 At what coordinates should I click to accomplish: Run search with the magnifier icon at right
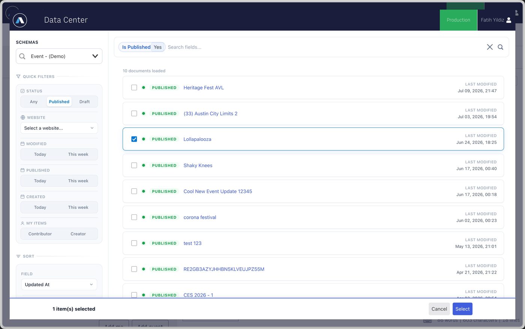point(501,47)
